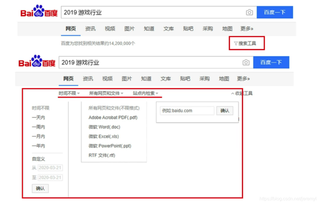The image size is (319, 204).
Task: Choose 一周内 time filter
Action: [x=38, y=127]
